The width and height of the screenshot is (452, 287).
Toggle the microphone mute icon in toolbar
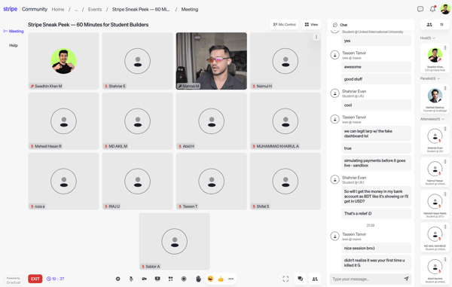(131, 279)
